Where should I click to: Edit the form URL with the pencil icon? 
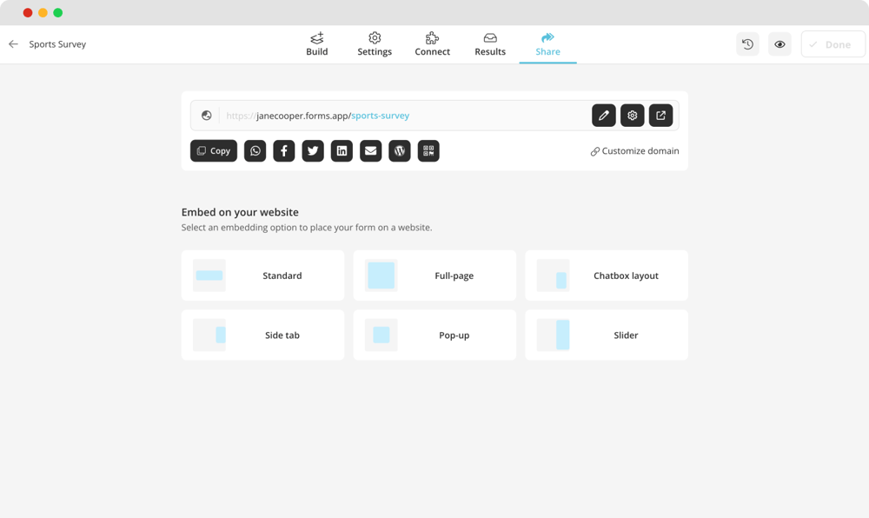click(x=604, y=115)
